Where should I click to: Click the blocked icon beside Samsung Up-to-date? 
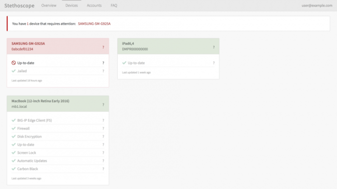coord(14,63)
